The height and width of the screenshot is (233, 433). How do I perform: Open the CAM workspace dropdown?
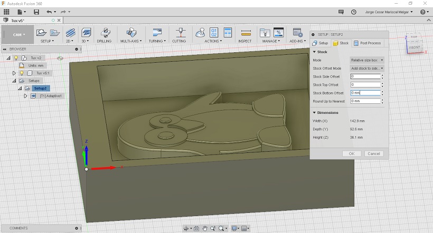pyautogui.click(x=18, y=35)
